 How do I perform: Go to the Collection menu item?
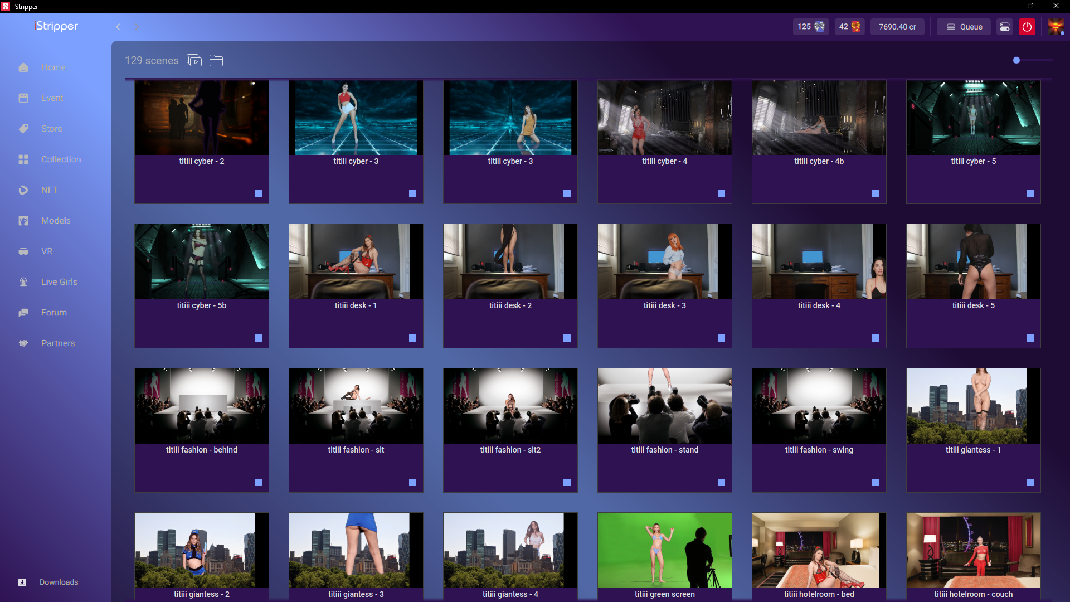[61, 159]
